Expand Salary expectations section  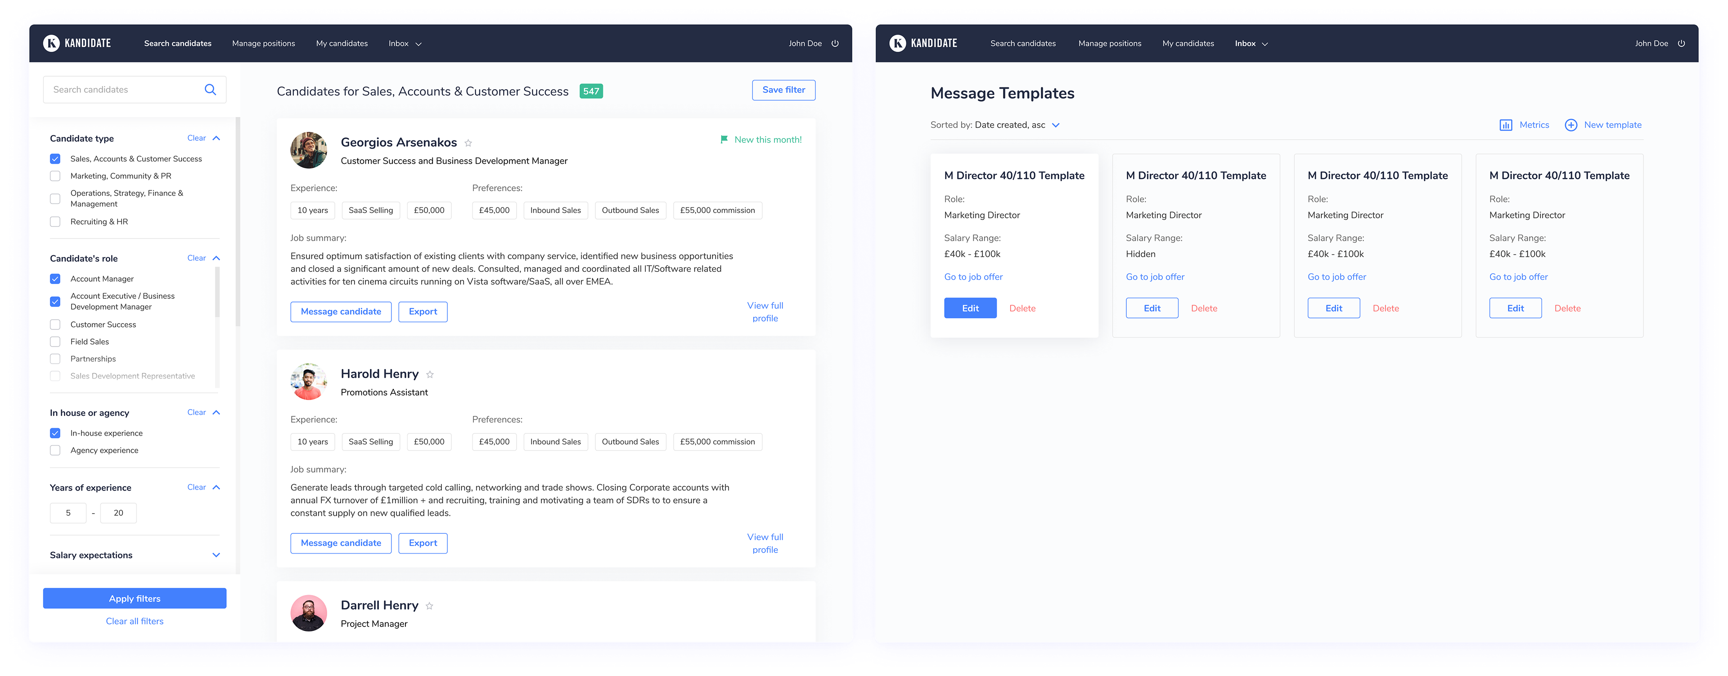216,555
